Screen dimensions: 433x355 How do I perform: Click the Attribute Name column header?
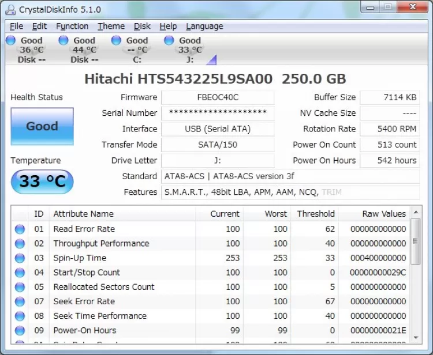[84, 214]
